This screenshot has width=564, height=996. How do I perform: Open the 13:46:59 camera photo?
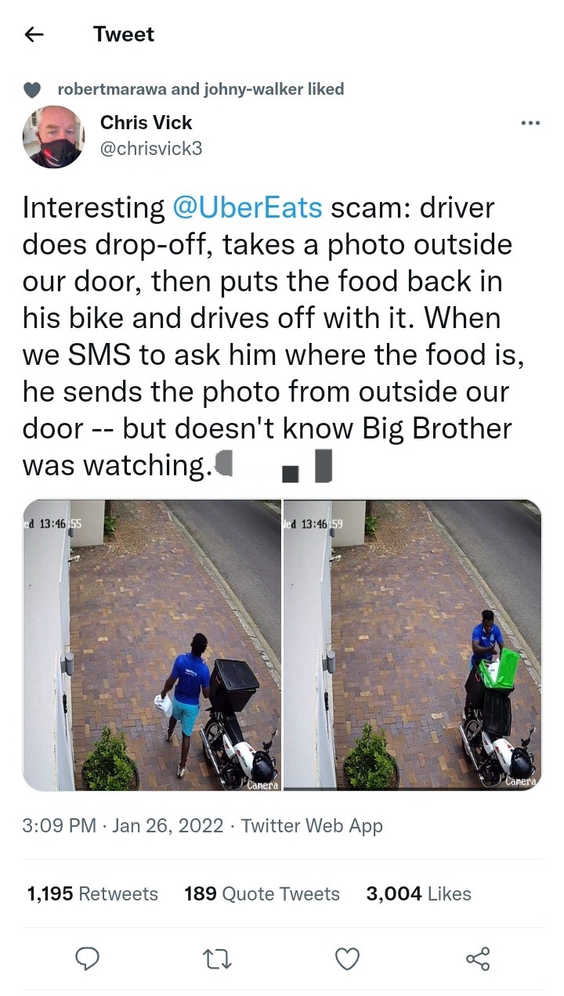(413, 645)
